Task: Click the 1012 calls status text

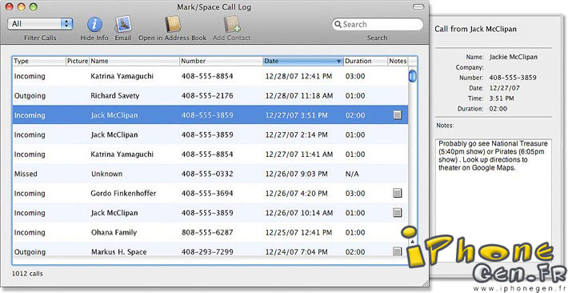Action: [x=27, y=274]
